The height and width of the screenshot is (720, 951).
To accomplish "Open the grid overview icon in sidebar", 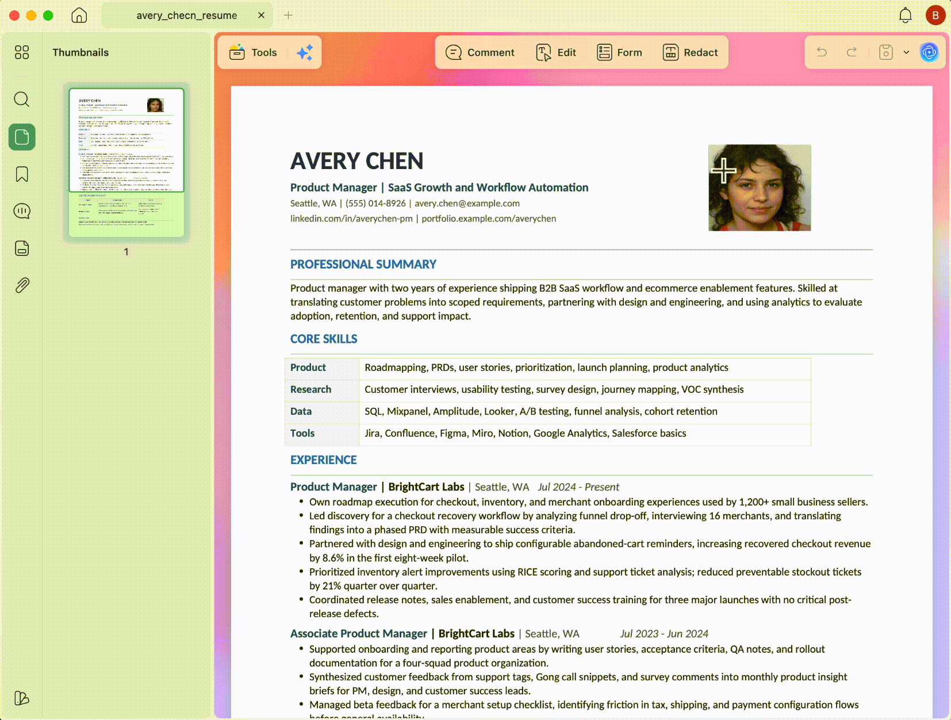I will [22, 52].
